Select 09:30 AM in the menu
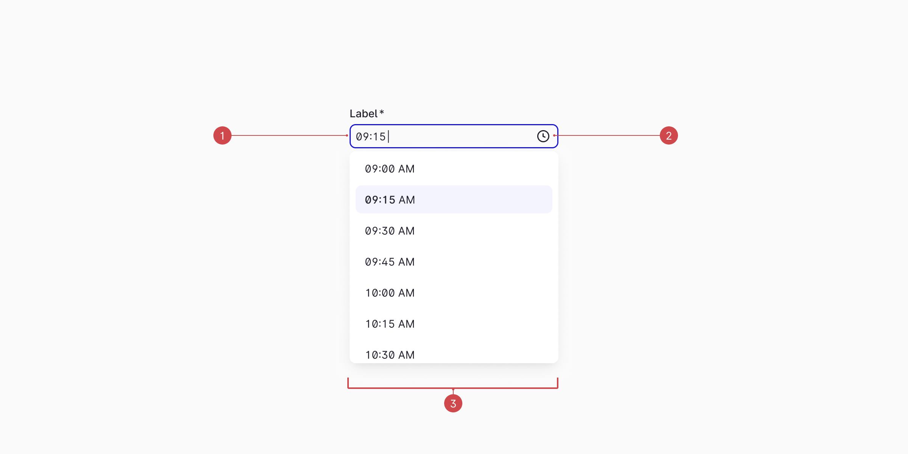The height and width of the screenshot is (454, 908). tap(454, 230)
